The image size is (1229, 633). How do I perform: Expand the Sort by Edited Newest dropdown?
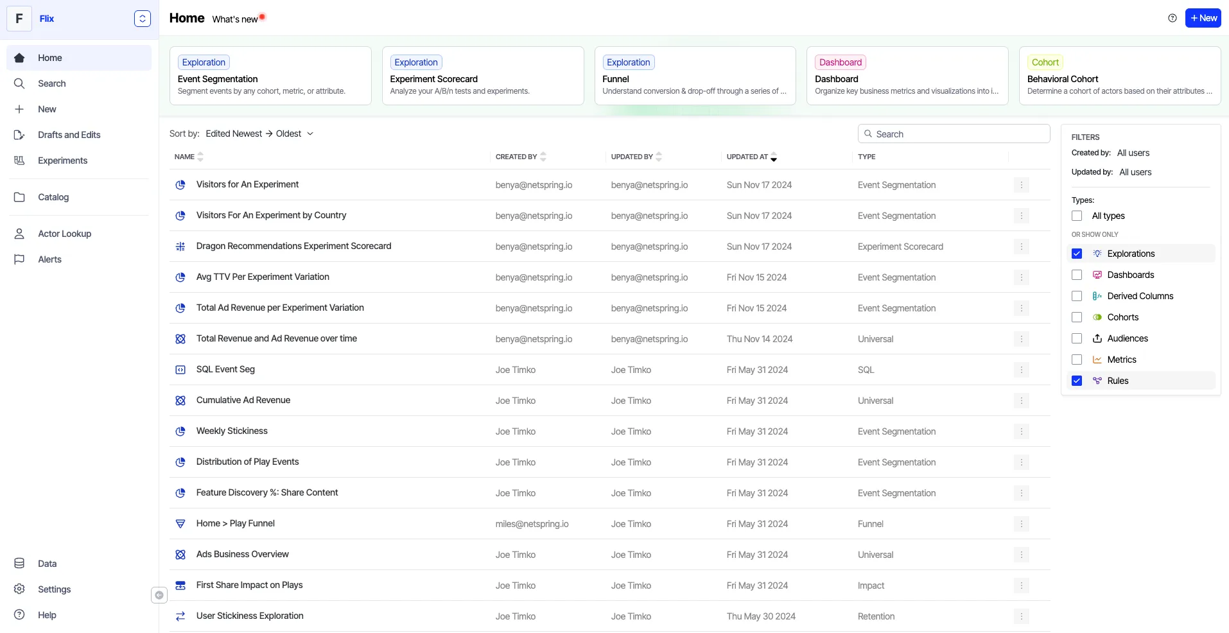point(259,134)
